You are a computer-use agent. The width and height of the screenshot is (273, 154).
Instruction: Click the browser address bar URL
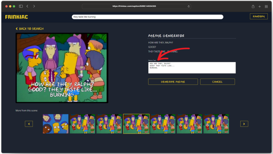tap(134, 6)
